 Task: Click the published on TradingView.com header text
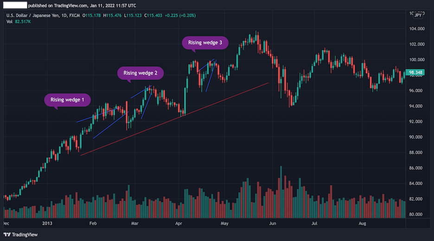pos(82,6)
